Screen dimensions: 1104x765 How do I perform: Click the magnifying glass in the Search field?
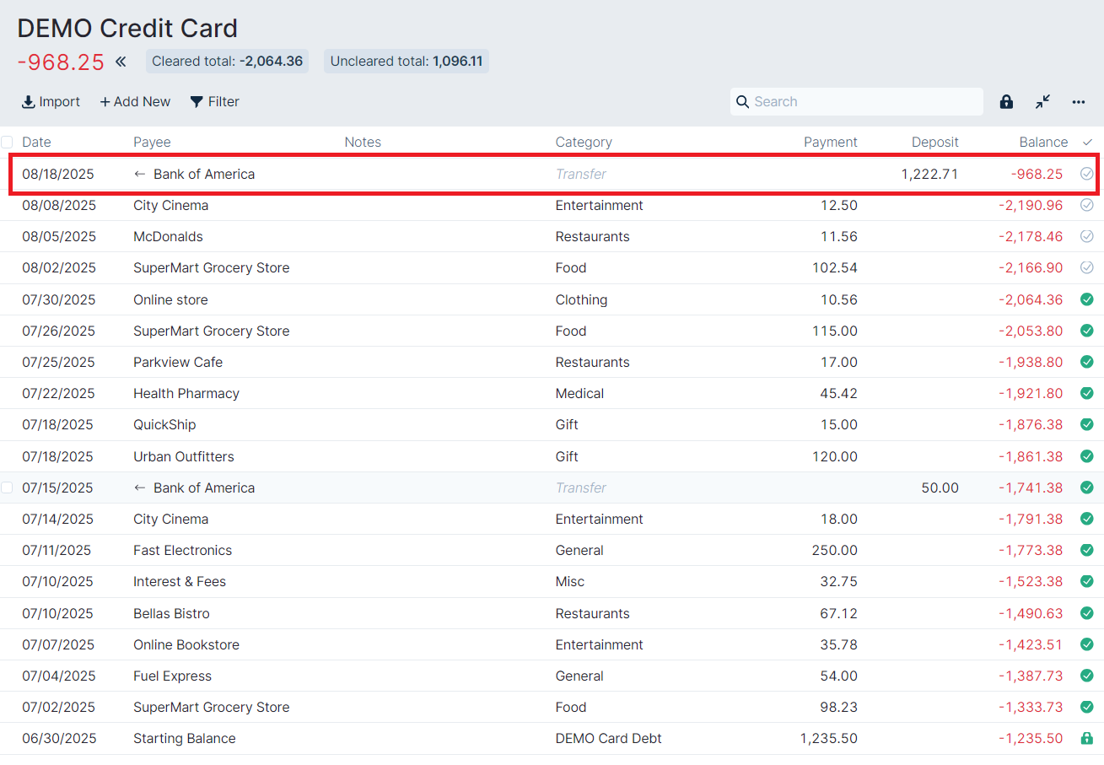pyautogui.click(x=742, y=101)
